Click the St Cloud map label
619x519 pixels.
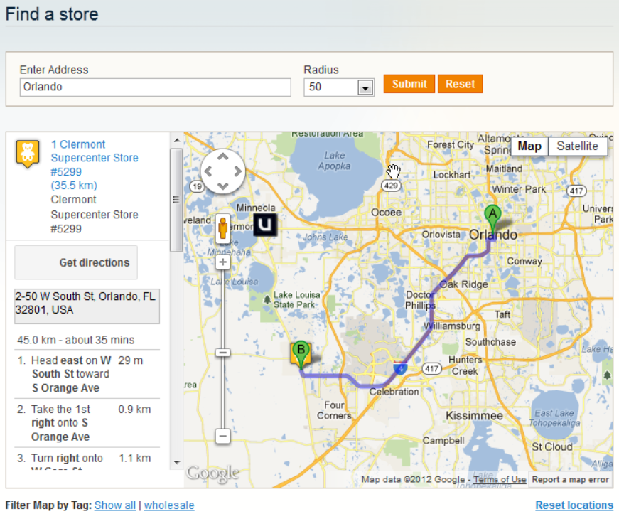coord(552,447)
